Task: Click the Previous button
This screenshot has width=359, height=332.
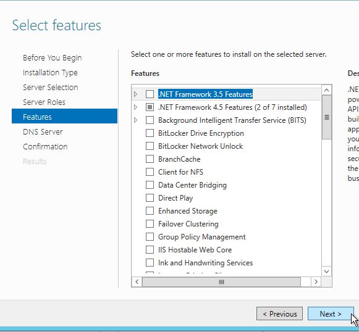Action: (x=279, y=313)
